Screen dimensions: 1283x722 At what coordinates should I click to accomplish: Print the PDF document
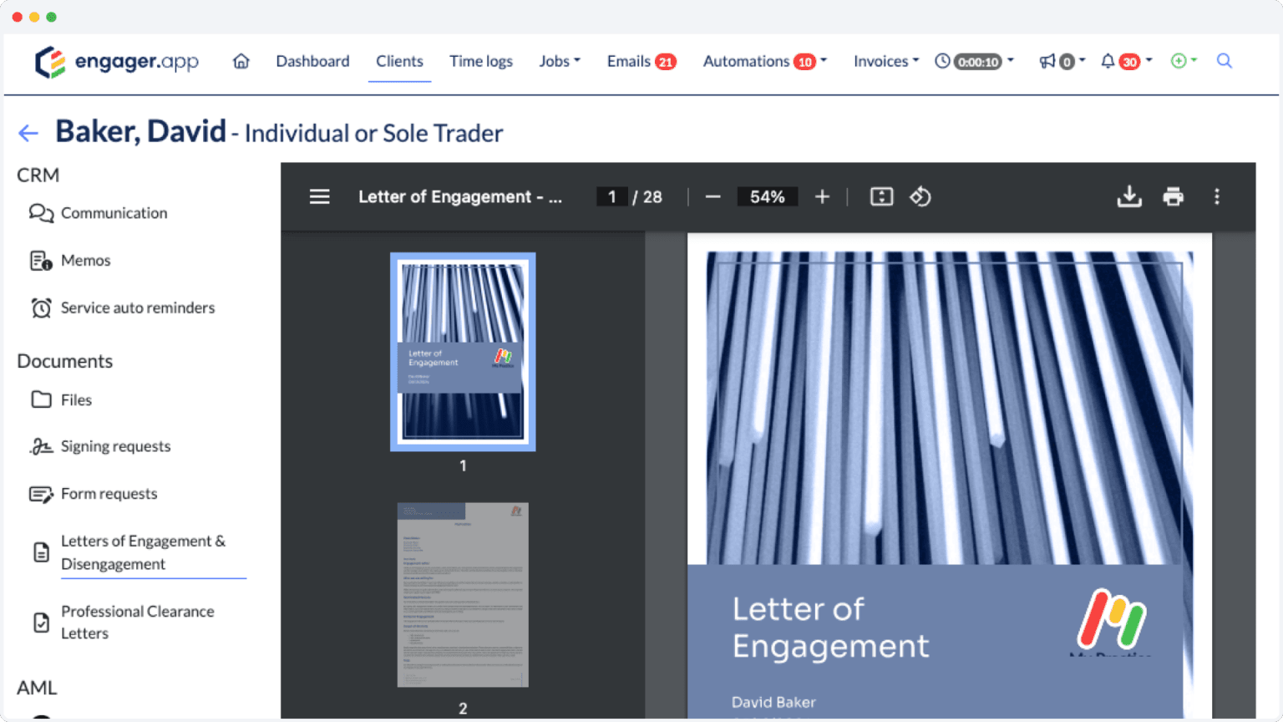(1174, 196)
